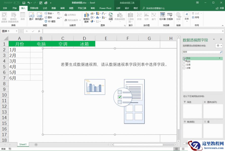This screenshot has height=151, width=225.
Task: Click the 3D Map (三维地图) icon
Action: (130, 17)
